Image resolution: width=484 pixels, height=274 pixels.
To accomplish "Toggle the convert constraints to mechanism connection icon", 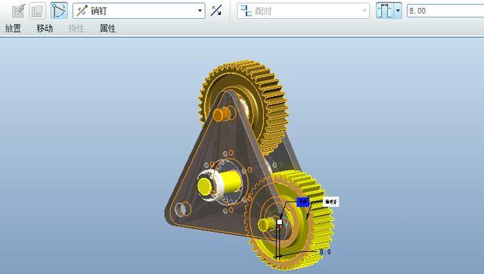I will pyautogui.click(x=59, y=11).
